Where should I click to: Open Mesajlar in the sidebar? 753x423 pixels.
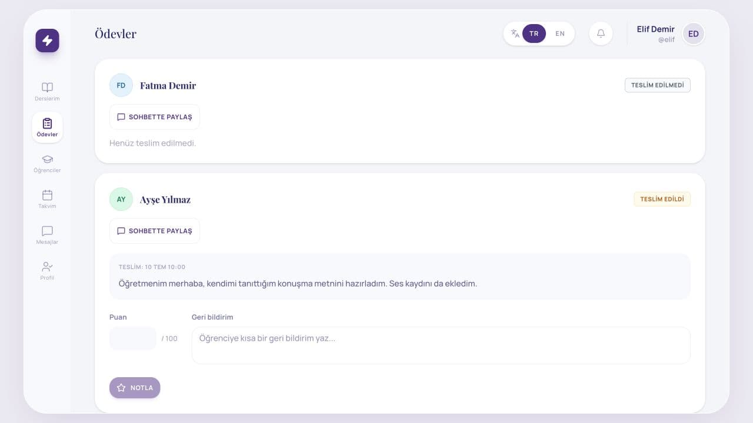pyautogui.click(x=47, y=234)
